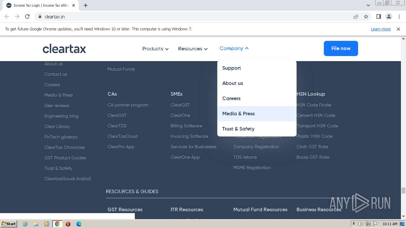Open the Contact us footer link
Screen dimensions: 406x228
[x=56, y=74]
